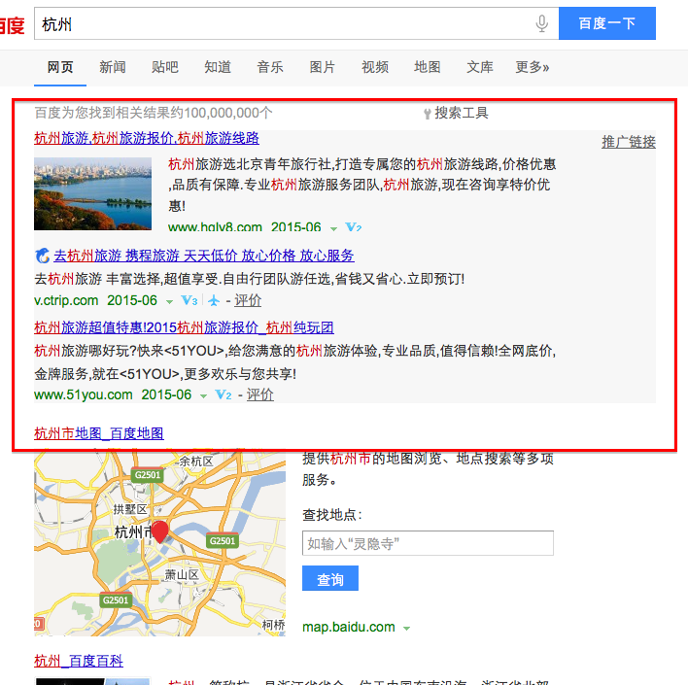
Task: Click the Baidu logo
Action: pyautogui.click(x=12, y=24)
